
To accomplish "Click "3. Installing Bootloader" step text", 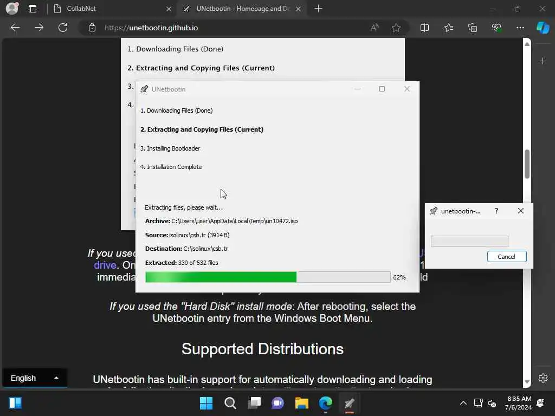I will pos(170,148).
